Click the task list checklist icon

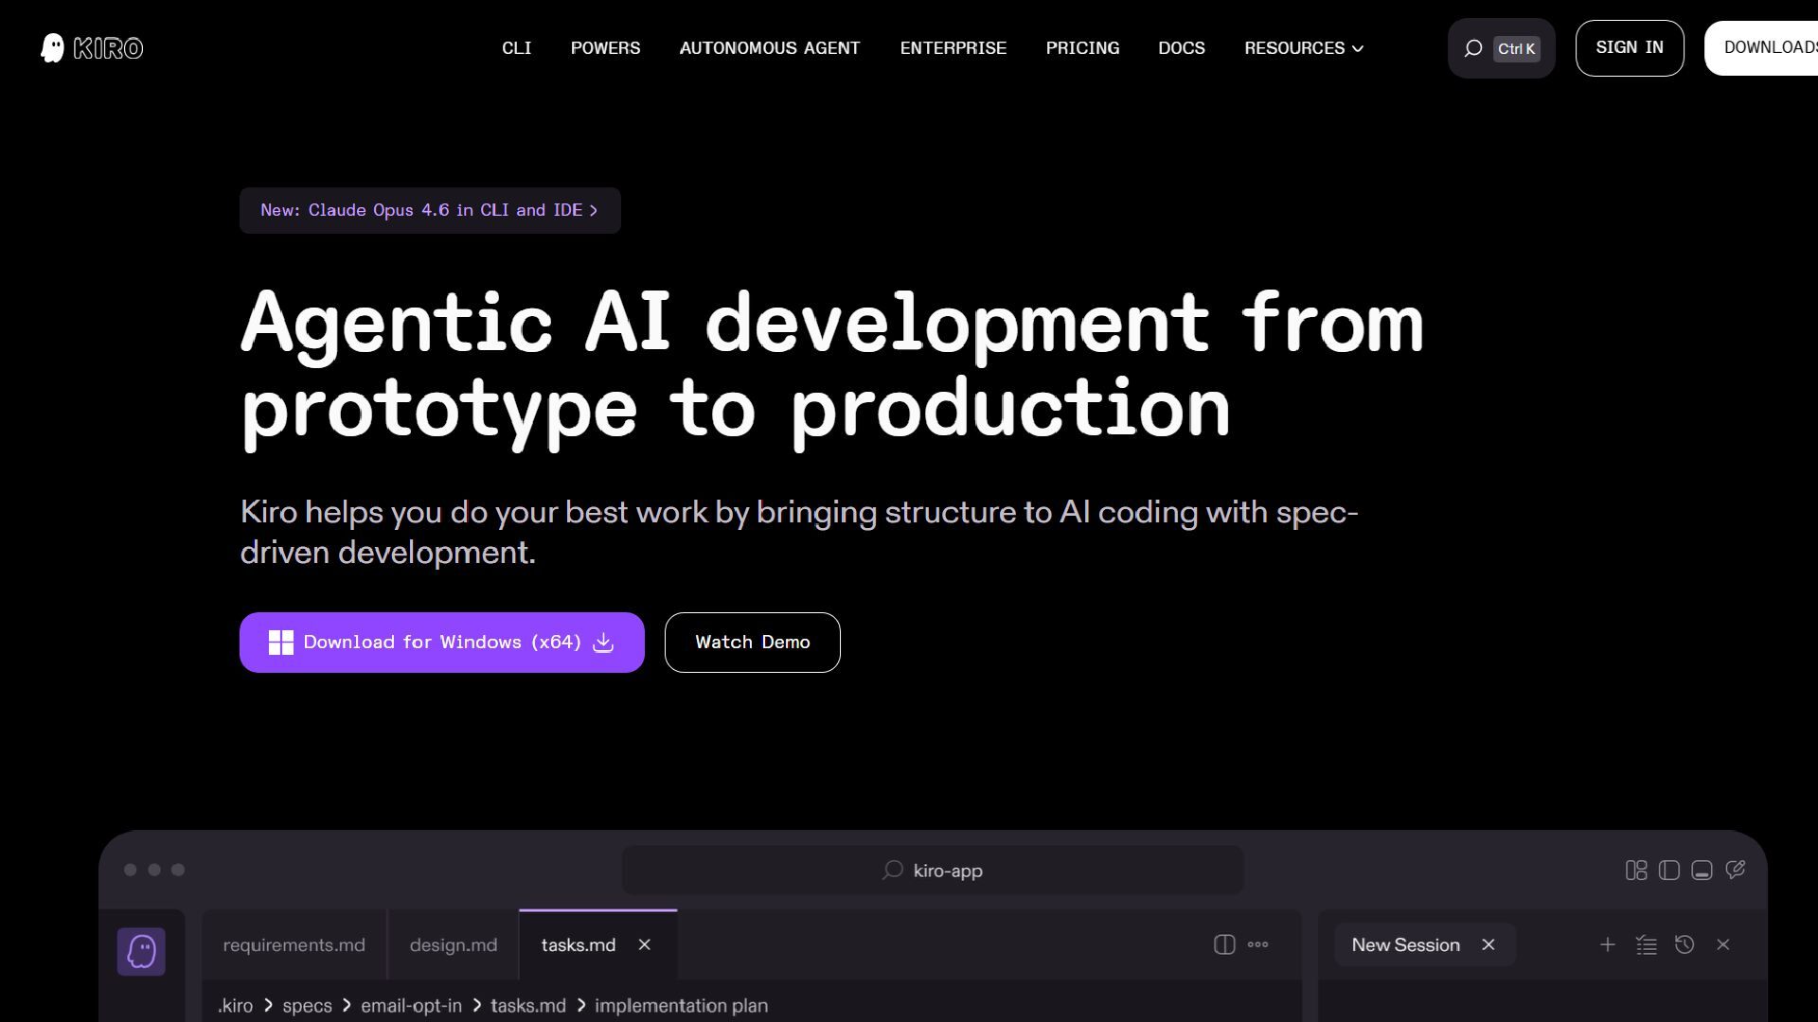pos(1646,944)
